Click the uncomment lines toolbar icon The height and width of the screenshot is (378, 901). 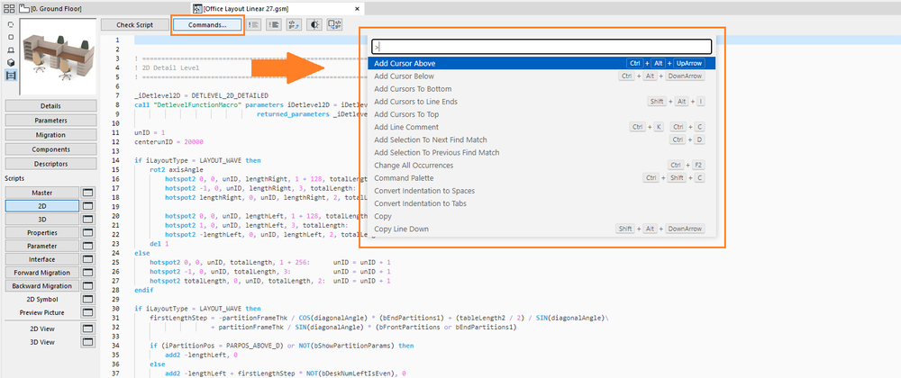(x=274, y=24)
